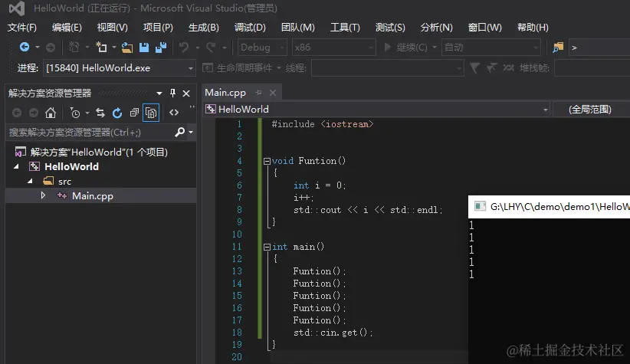Click the 继续(C) continue button

point(405,48)
